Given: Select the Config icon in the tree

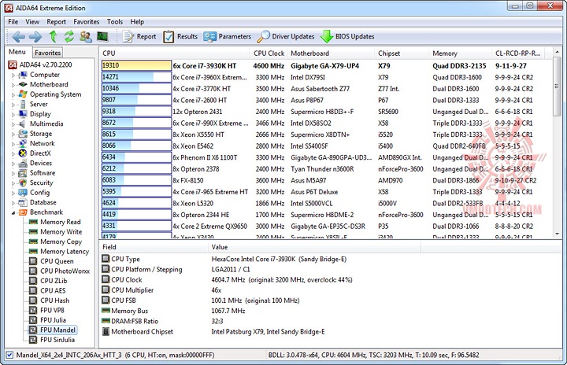Looking at the screenshot, I should [22, 193].
